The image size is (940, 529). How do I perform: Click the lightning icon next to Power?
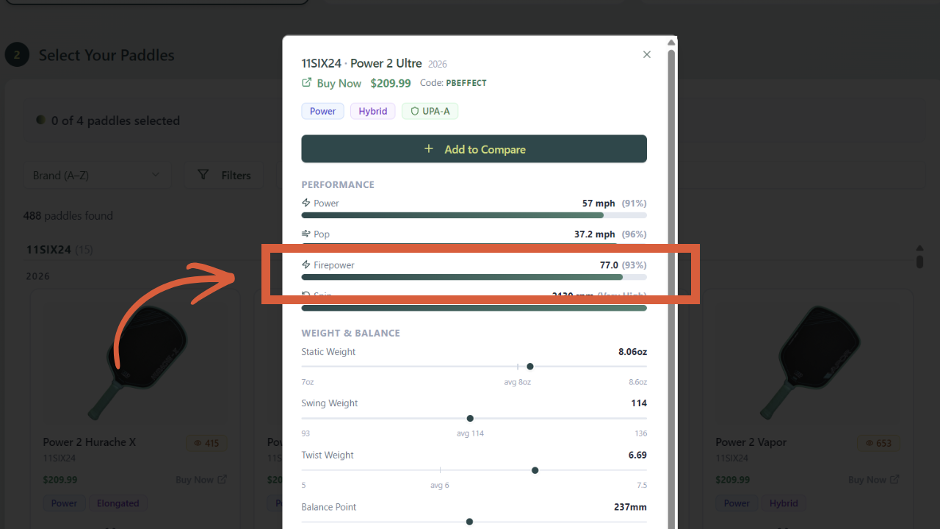click(x=306, y=203)
